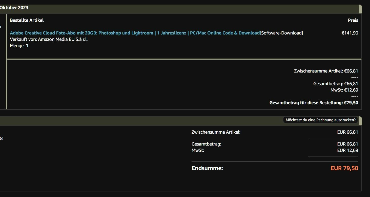This screenshot has width=370, height=197.
Task: Click 'Möchtest du eine Rechnung ausdrucken?' button
Action: [320, 120]
